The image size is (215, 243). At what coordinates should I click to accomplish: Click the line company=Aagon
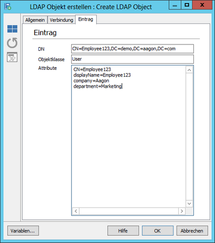click(x=91, y=81)
